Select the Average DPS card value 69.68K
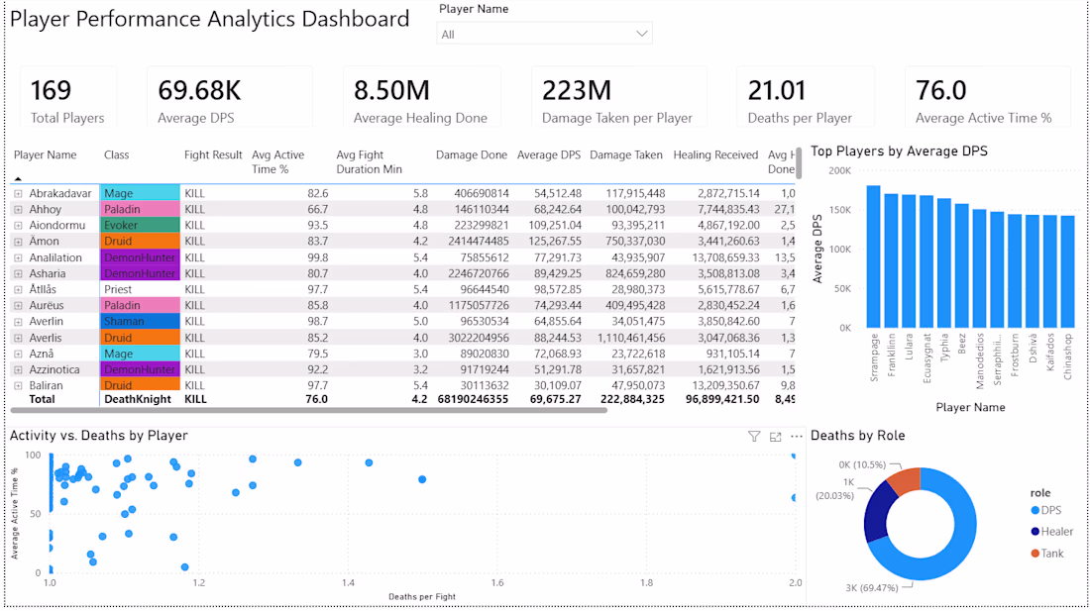This screenshot has width=1090, height=611. [199, 90]
